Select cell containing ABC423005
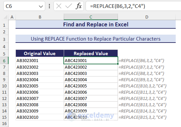 91,86
